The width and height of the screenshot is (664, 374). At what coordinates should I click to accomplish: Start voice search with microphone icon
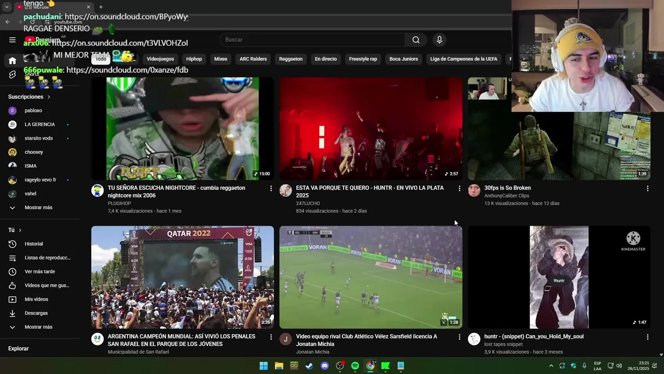(x=439, y=40)
